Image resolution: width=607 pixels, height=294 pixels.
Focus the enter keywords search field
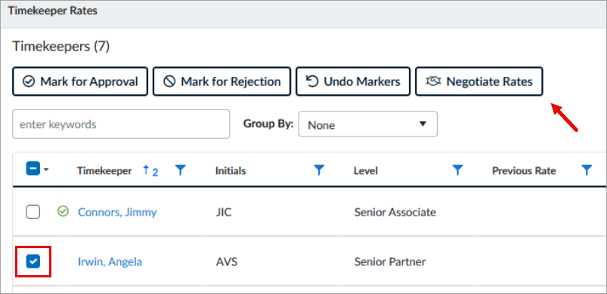[121, 124]
